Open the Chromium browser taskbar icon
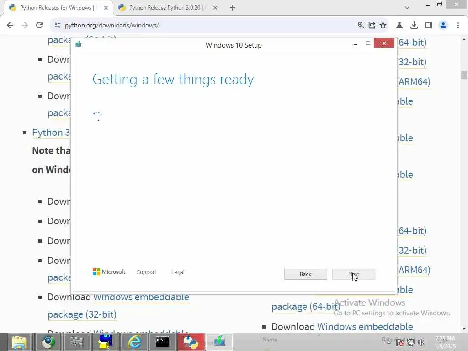This screenshot has width=468, height=351. coord(48,342)
